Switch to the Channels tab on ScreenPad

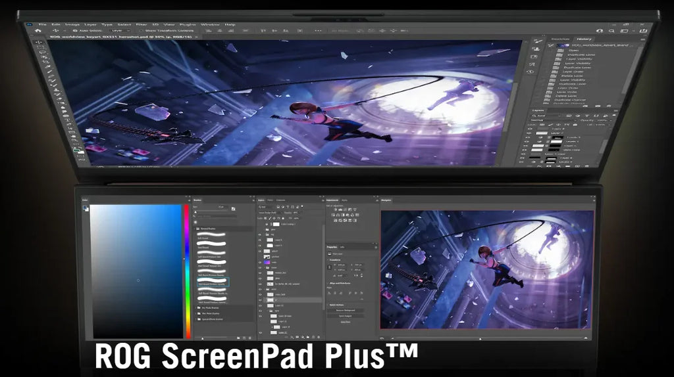pos(280,200)
